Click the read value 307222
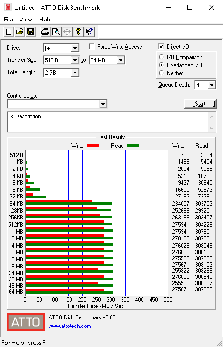The image size is (223, 347). click(x=203, y=289)
